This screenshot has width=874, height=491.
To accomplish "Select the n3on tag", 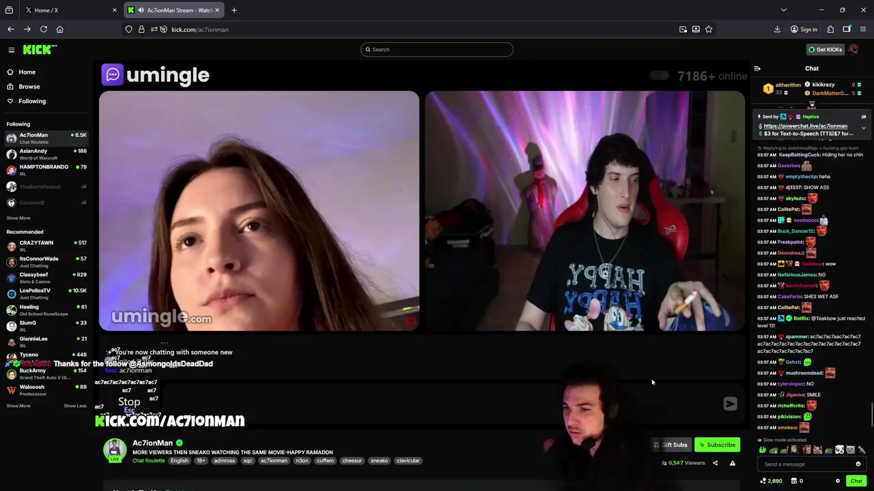I will point(302,461).
